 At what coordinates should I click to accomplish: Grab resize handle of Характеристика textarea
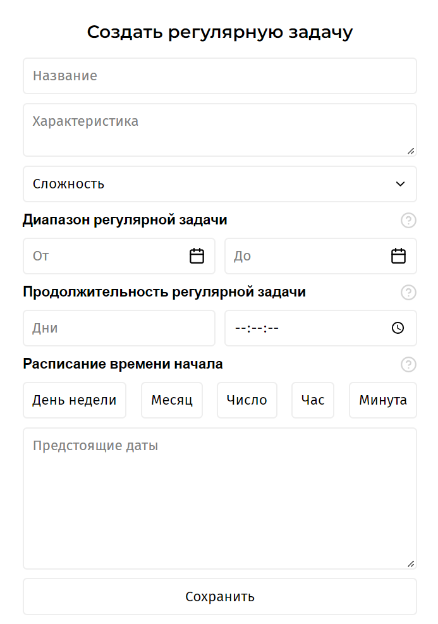click(x=411, y=151)
